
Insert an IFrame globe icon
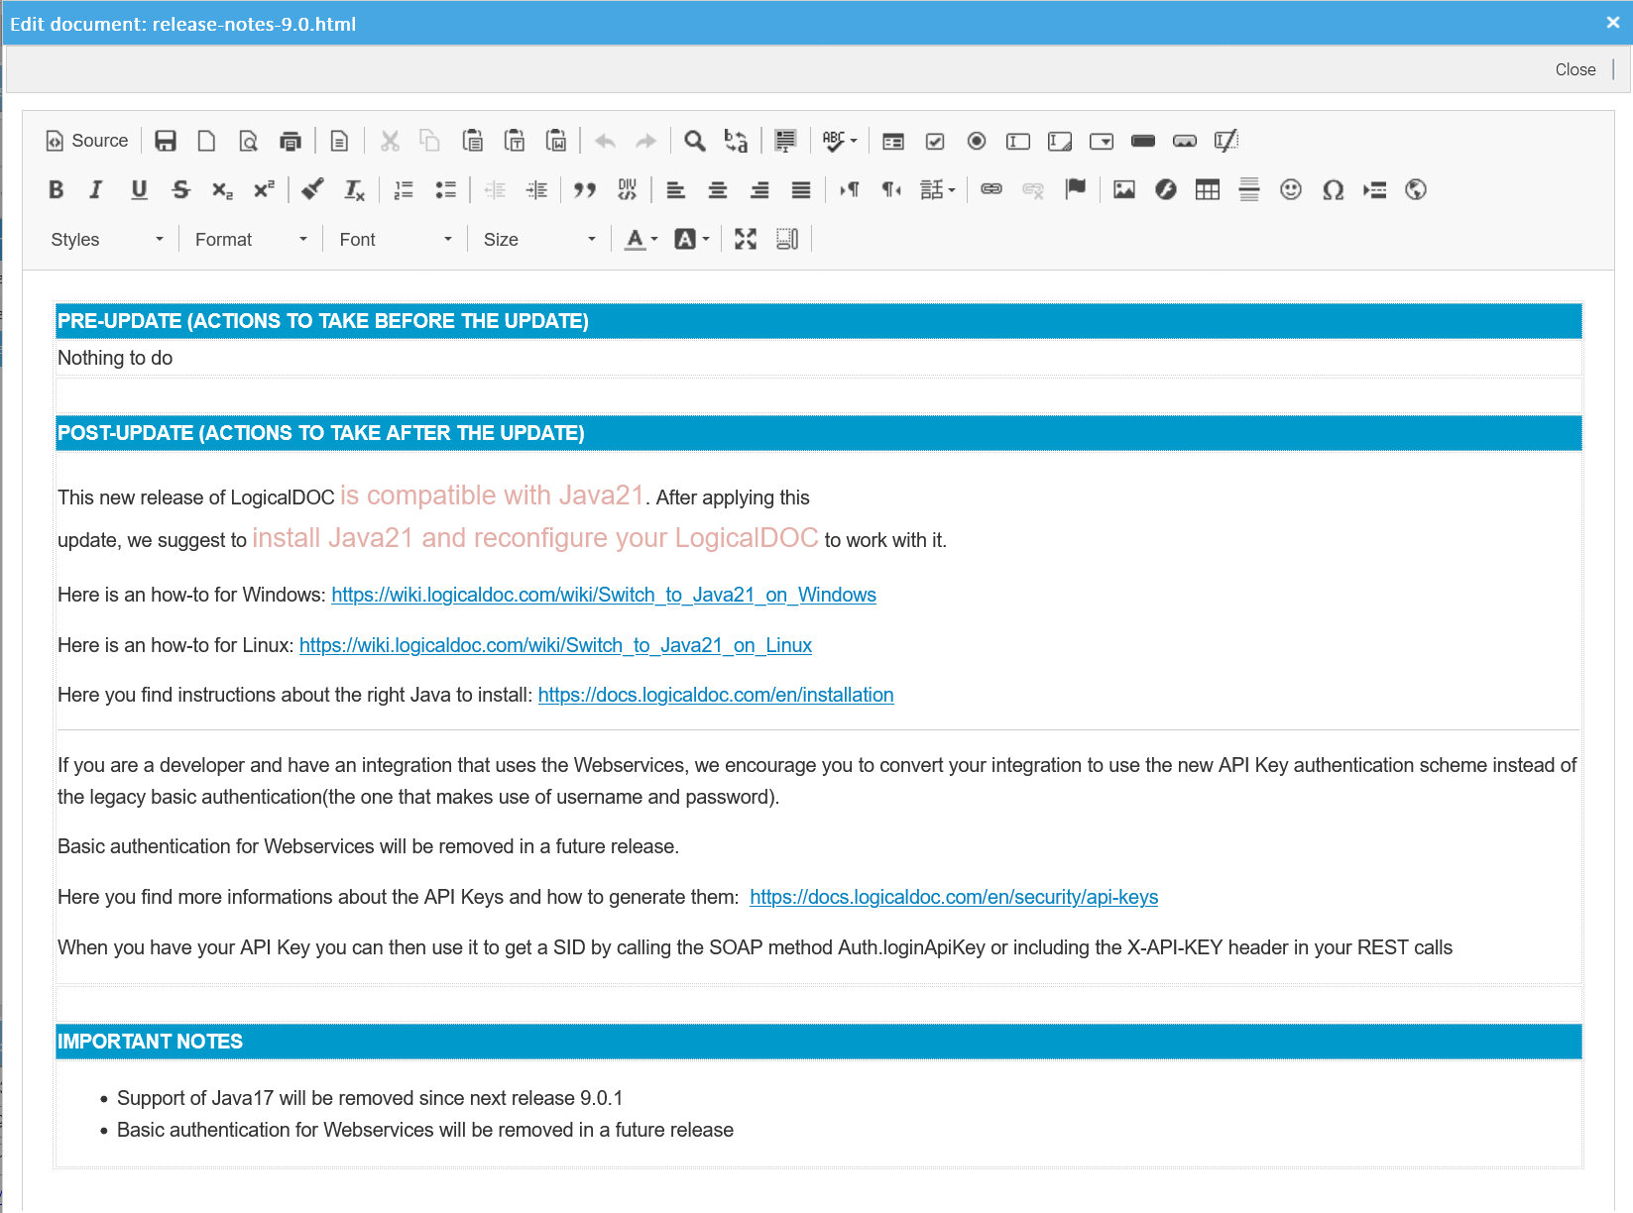pos(1416,189)
